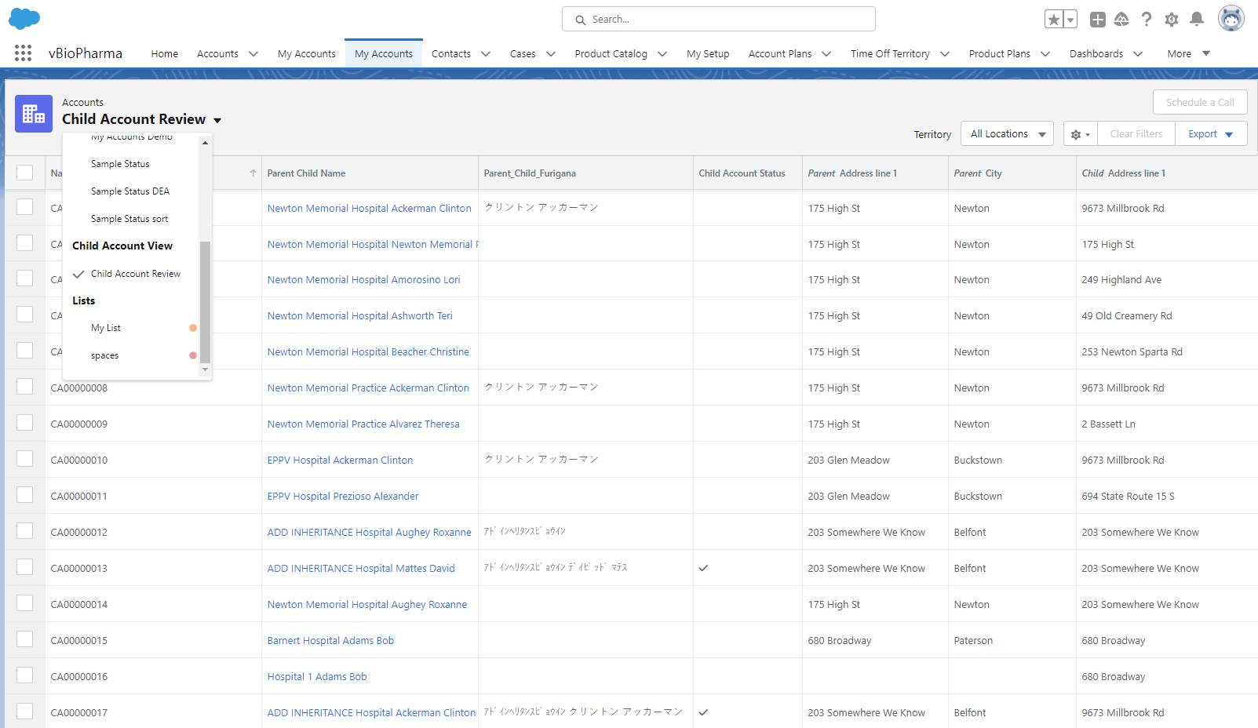Open the Setup gear in header
The height and width of the screenshot is (728, 1258).
1172,20
